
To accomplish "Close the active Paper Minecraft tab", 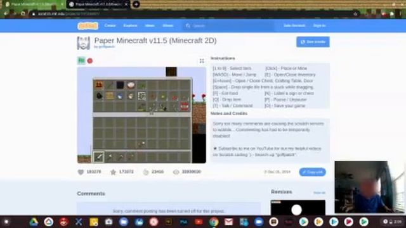I will coord(126,4).
